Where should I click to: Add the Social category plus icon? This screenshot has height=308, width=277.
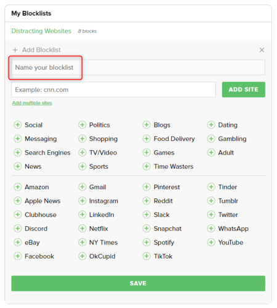tap(18, 124)
